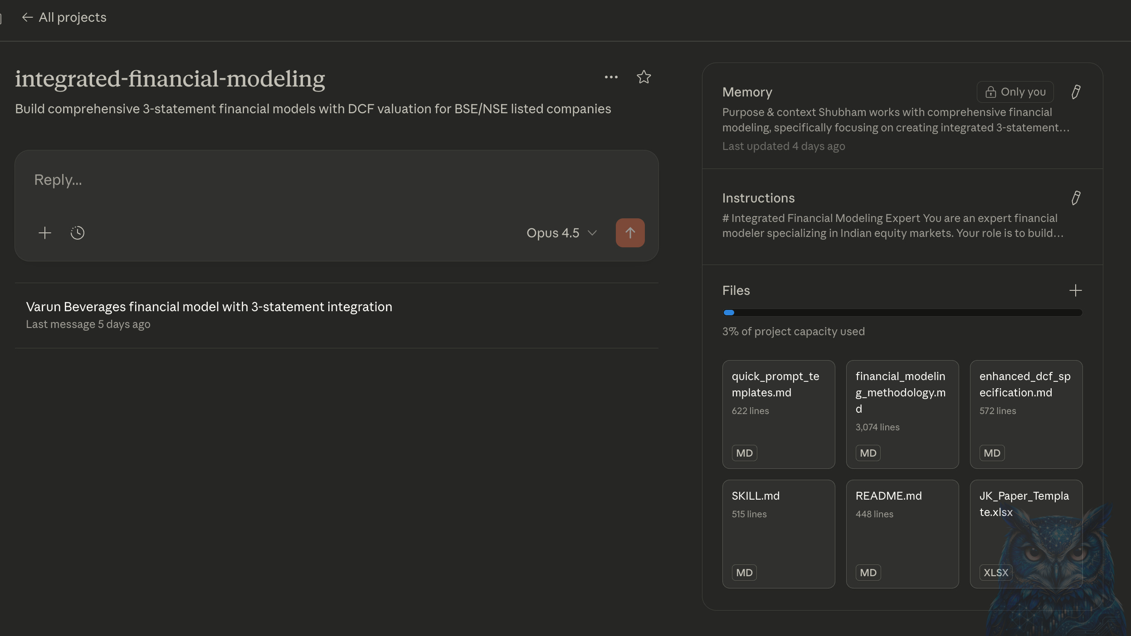1131x636 pixels.
Task: Open enhanced_dcf_specification.md file card
Action: 1026,414
